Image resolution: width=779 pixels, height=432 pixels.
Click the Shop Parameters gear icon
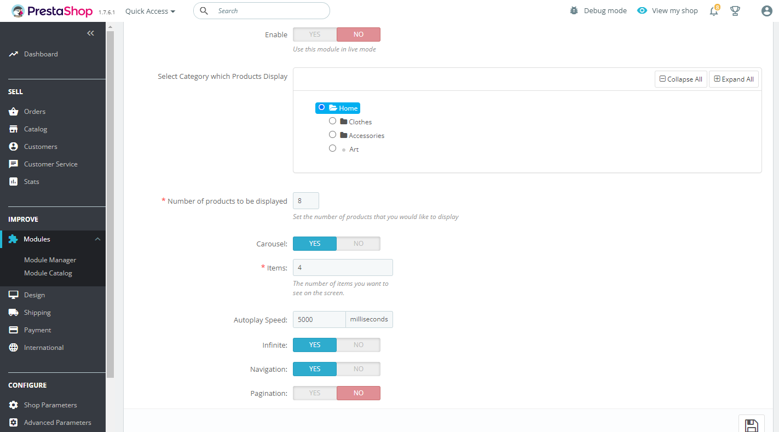coord(14,405)
